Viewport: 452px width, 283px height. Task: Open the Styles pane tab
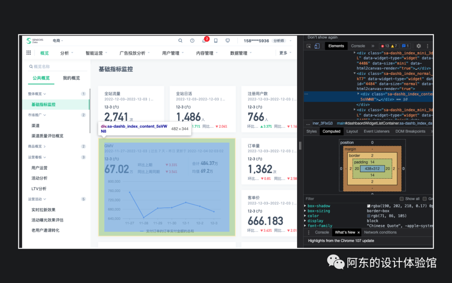[311, 131]
